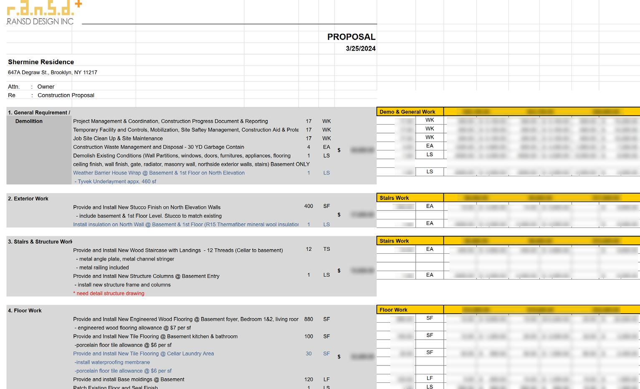The image size is (640, 389).
Task: Click the stucco quantity cell 400
Action: (309, 206)
